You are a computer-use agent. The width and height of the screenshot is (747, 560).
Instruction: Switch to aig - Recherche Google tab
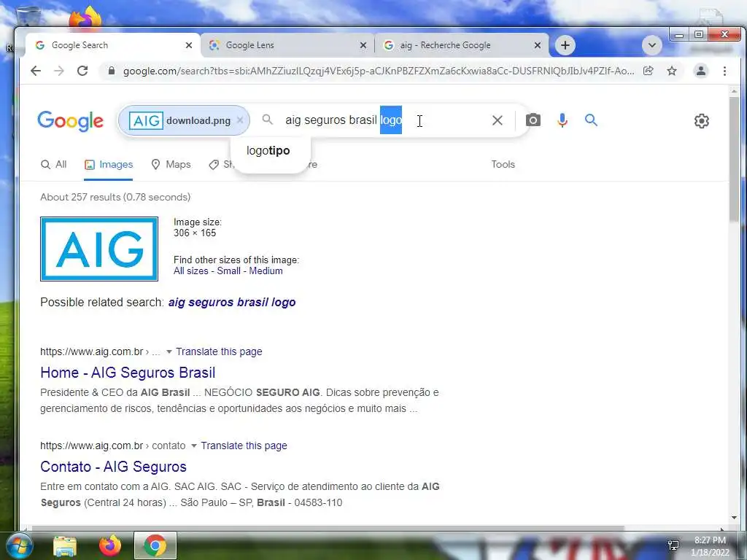(x=462, y=45)
